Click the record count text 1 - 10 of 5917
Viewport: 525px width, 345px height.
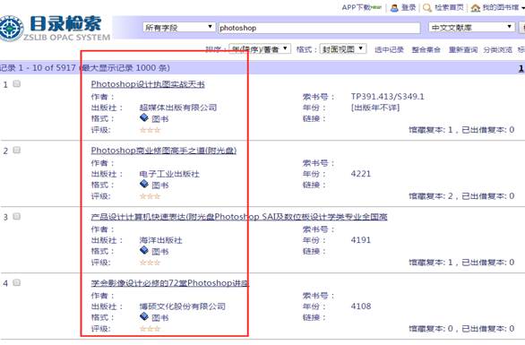click(47, 68)
